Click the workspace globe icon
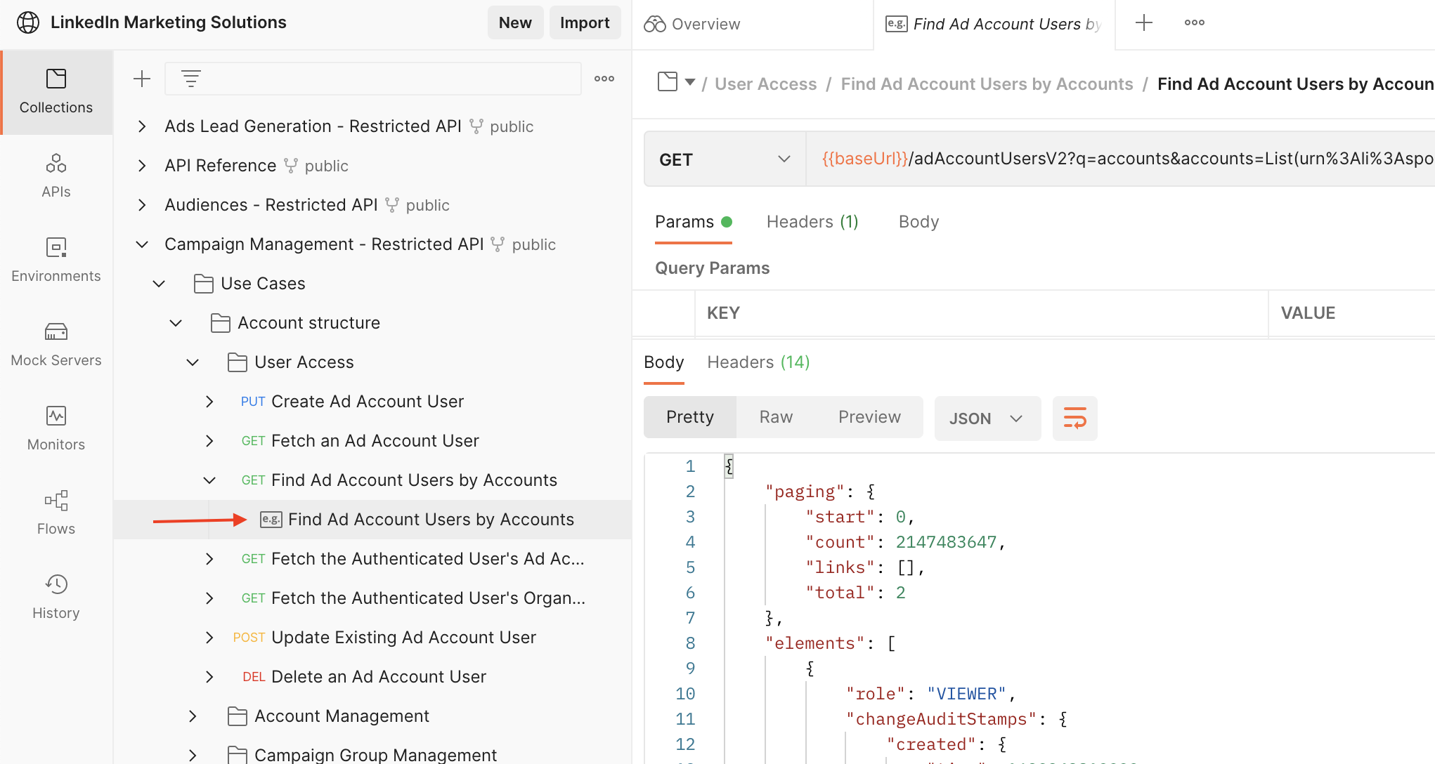 [x=28, y=22]
